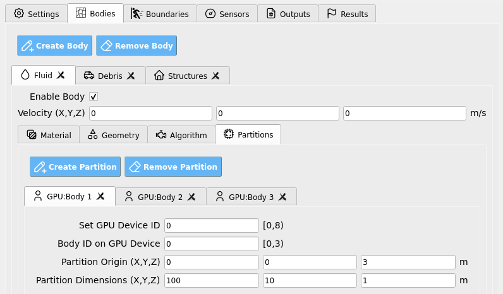Click the Body ID on GPU Device field

tap(212, 244)
